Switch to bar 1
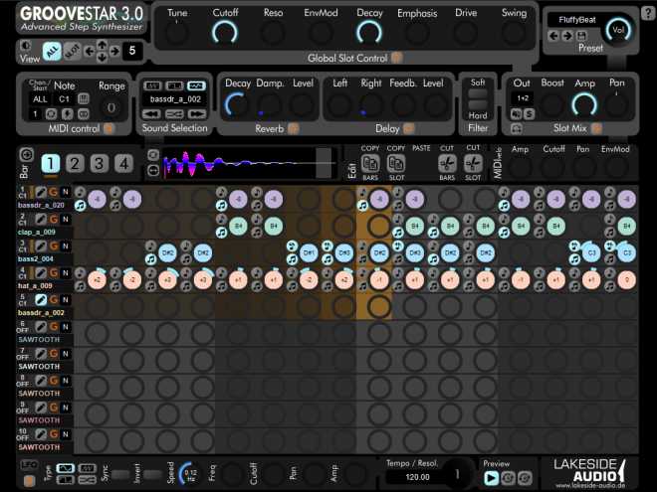 pyautogui.click(x=51, y=164)
